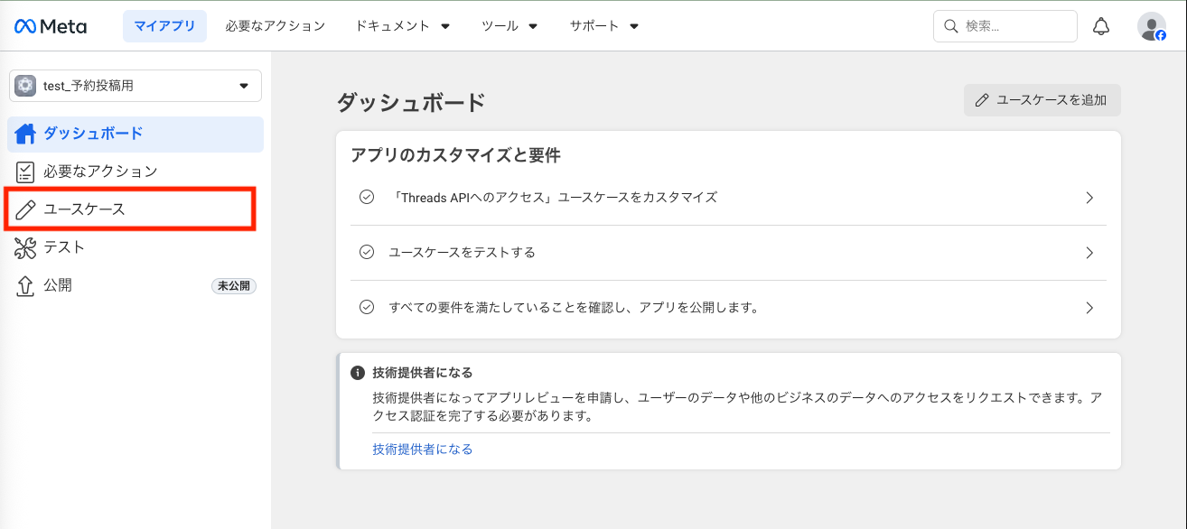Open 必要なアクション in the top navigation

[275, 26]
